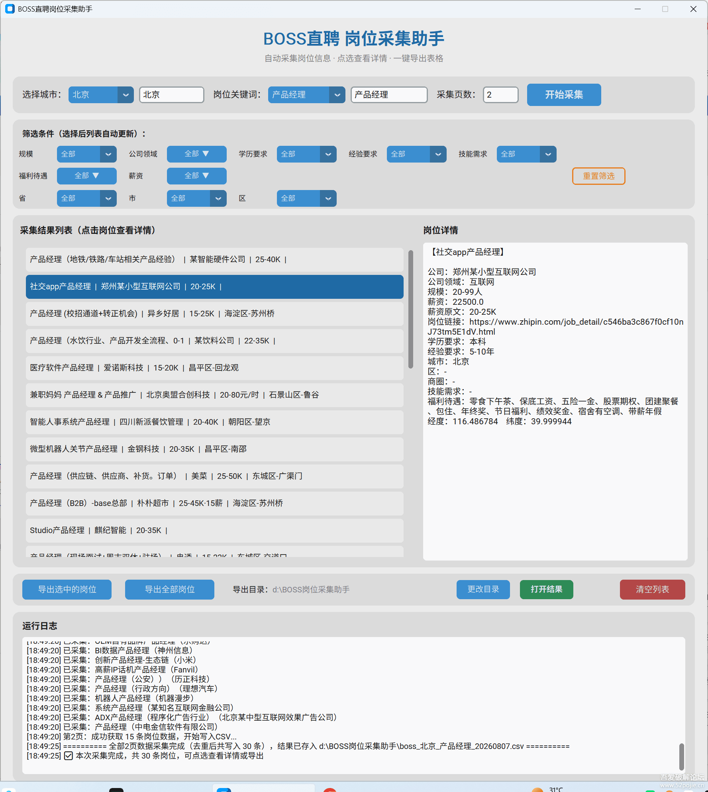Click the city text input field
This screenshot has width=708, height=792.
(x=171, y=95)
